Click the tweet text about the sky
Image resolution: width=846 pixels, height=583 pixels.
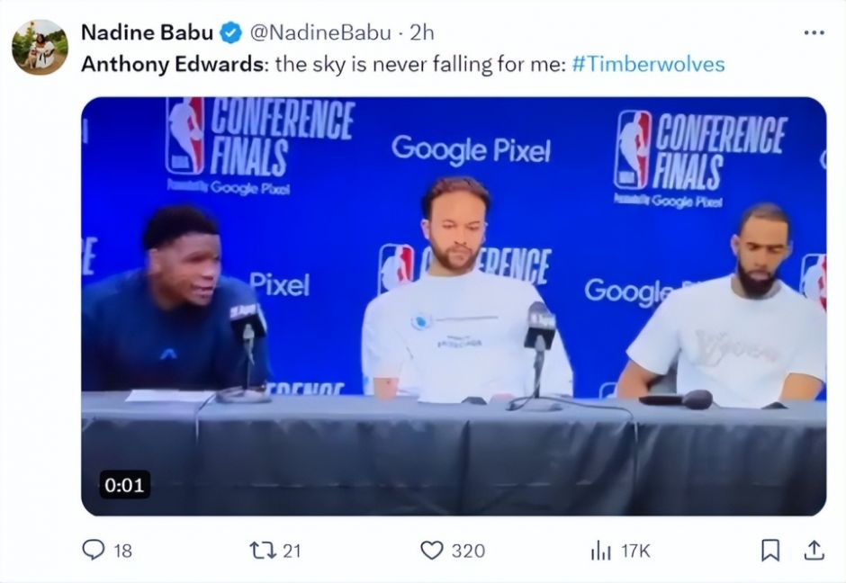click(420, 64)
